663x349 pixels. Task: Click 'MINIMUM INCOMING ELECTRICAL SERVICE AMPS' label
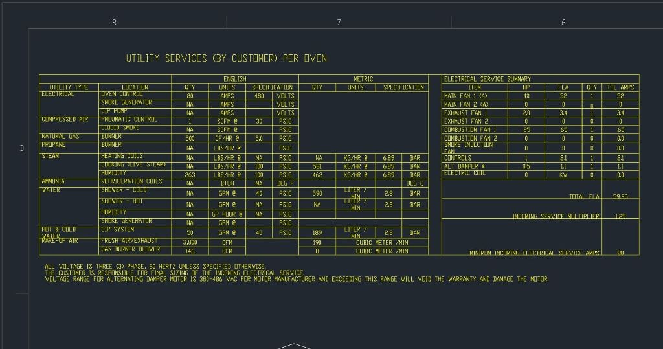534,253
